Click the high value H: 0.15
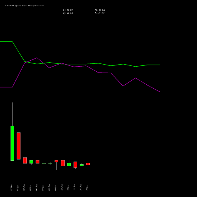197x197 pixels. point(100,10)
